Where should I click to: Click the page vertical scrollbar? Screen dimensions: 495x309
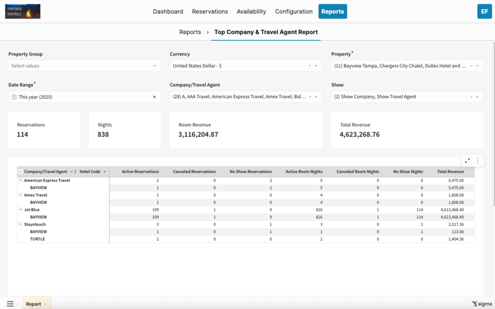pos(493,125)
